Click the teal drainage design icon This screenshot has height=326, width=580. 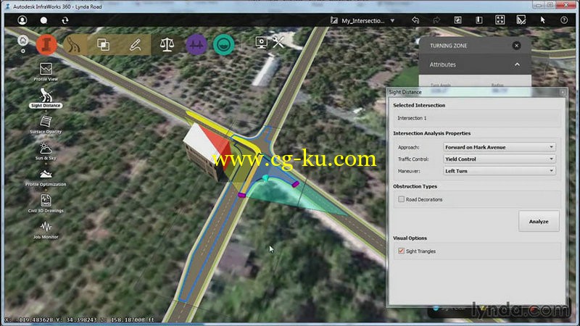click(x=224, y=45)
